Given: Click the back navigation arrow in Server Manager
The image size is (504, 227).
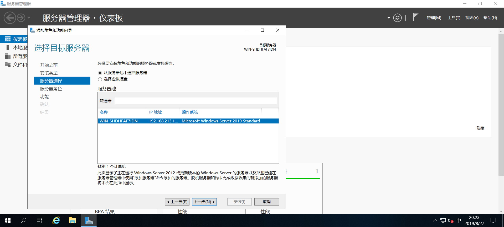Looking at the screenshot, I should tap(10, 18).
